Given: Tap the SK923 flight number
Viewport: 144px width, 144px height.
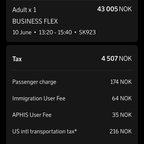Looking at the screenshot, I should click(87, 32).
